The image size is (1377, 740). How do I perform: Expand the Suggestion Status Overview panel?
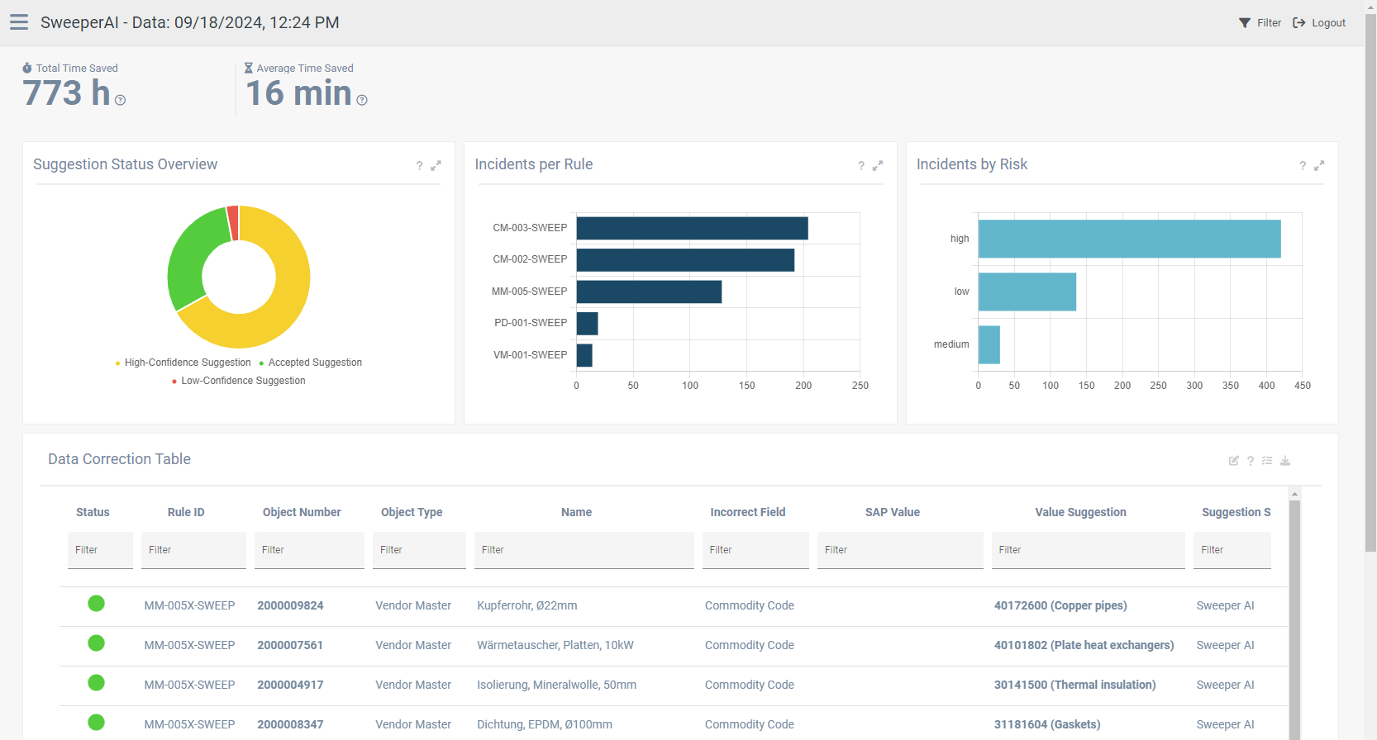click(x=436, y=165)
